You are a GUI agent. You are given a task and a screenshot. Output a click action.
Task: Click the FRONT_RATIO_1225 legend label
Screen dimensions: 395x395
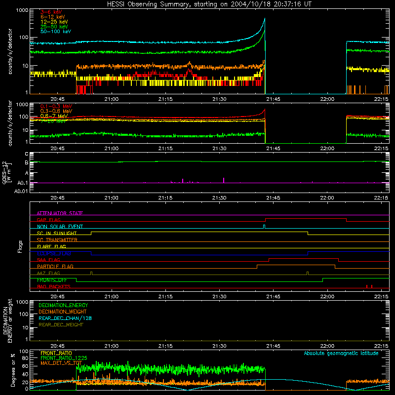click(64, 358)
